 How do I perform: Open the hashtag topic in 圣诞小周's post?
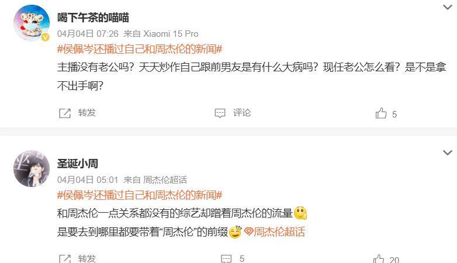click(140, 195)
